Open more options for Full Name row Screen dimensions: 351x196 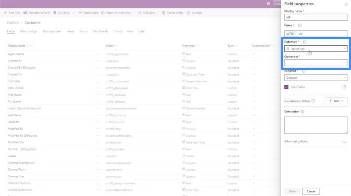tap(98, 102)
